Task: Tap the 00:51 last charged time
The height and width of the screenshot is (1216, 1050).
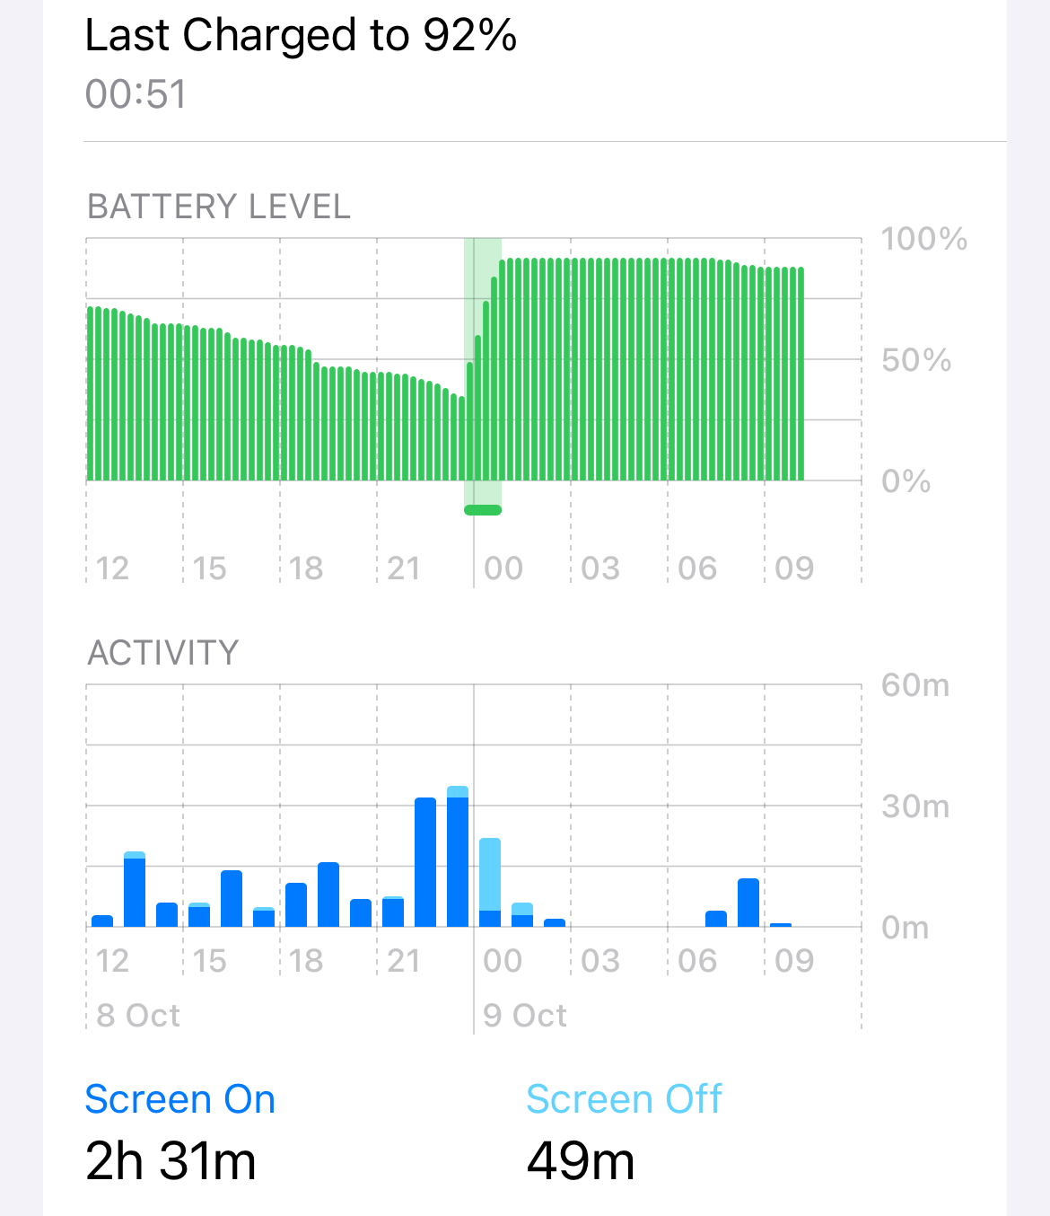Action: (x=136, y=94)
